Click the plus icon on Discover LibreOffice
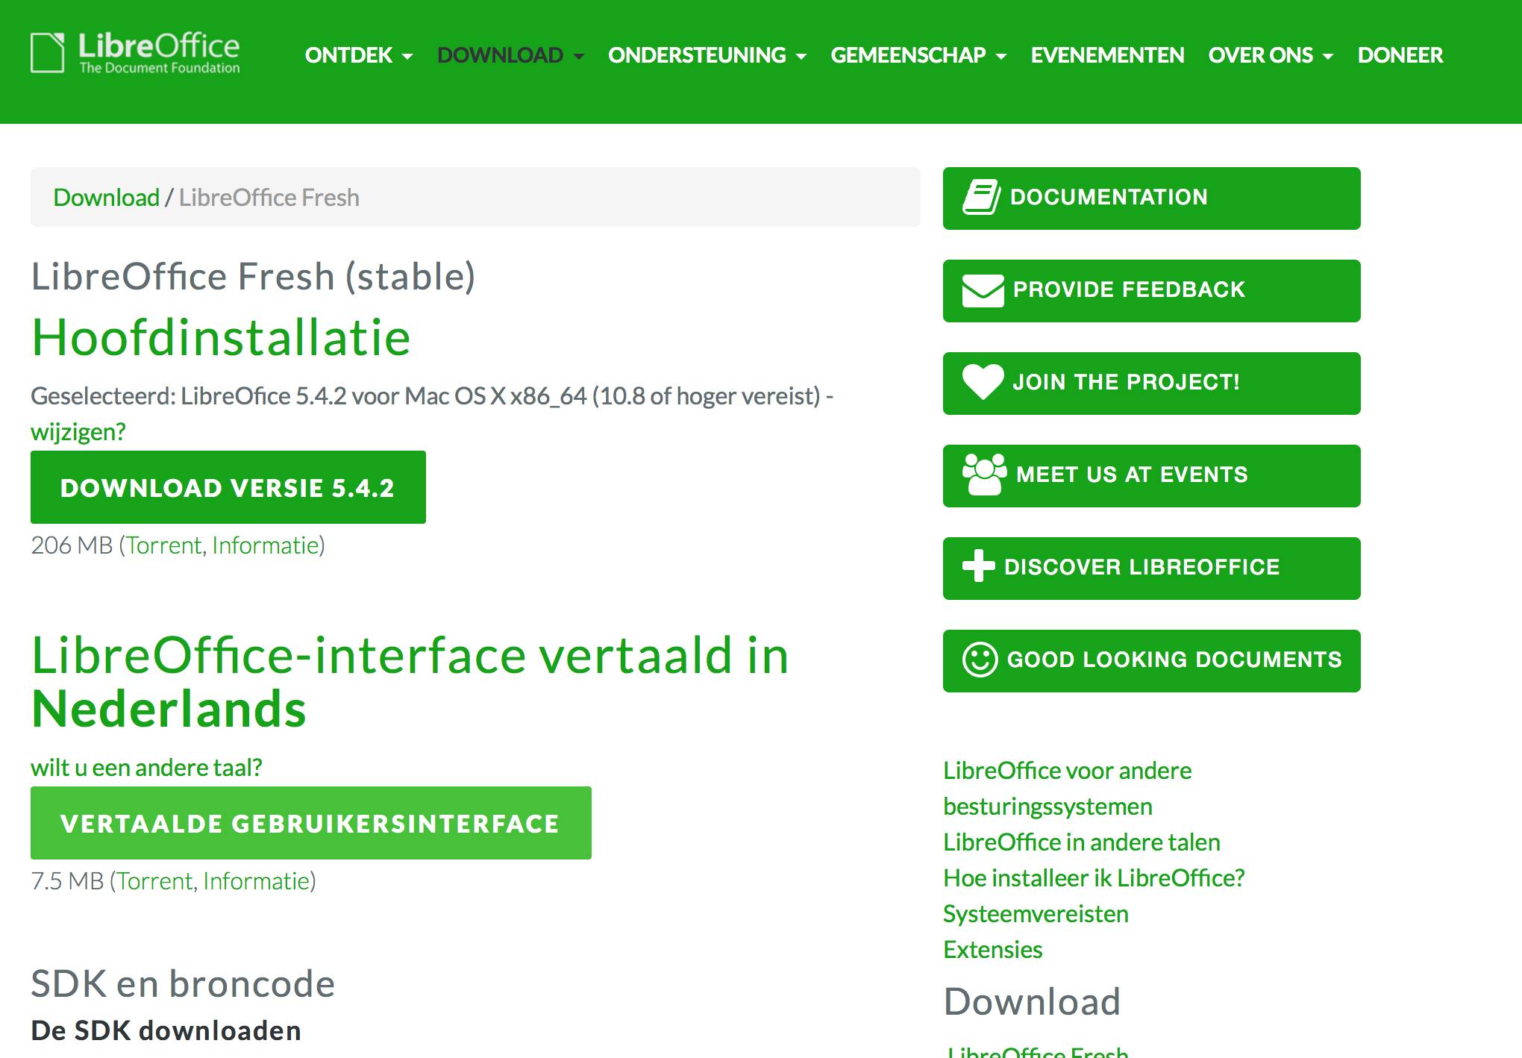Image resolution: width=1522 pixels, height=1058 pixels. pos(978,566)
